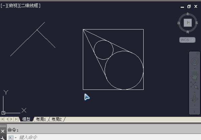
Task: Rotate view to 南 on the compass
Action: click(188, 32)
